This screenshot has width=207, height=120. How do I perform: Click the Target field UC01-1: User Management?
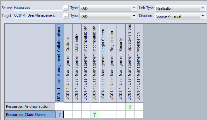[x=38, y=15]
